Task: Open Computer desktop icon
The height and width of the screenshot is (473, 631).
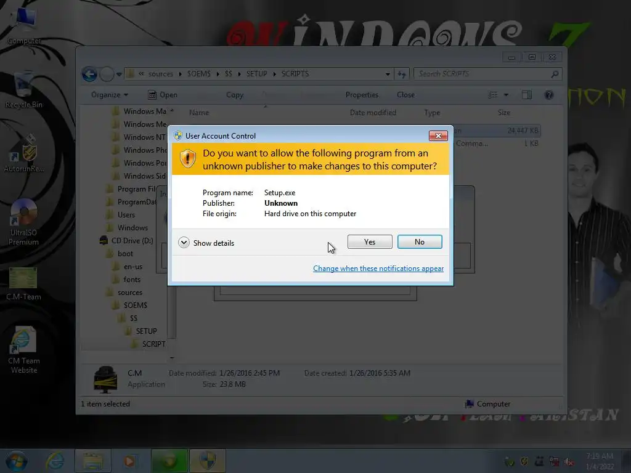Action: (x=24, y=26)
